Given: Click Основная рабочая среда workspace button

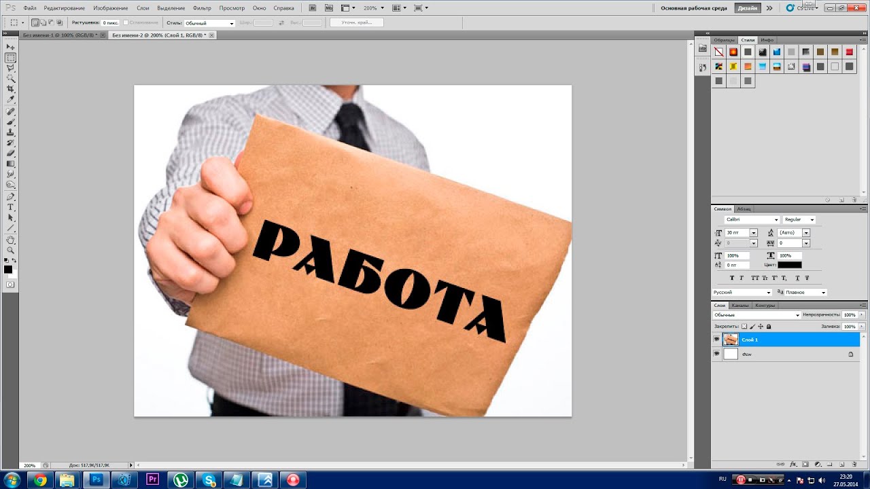Looking at the screenshot, I should click(695, 8).
